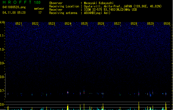
Task: Click the receiver value ICOM IC-575 53.7492 MHz
Action: pos(111,10)
